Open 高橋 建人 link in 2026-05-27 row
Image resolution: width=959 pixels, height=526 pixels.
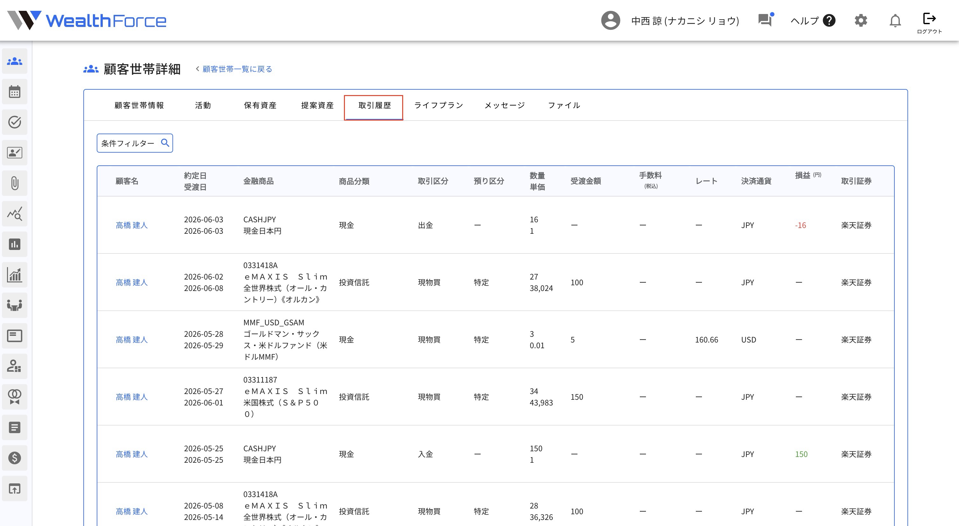(132, 397)
